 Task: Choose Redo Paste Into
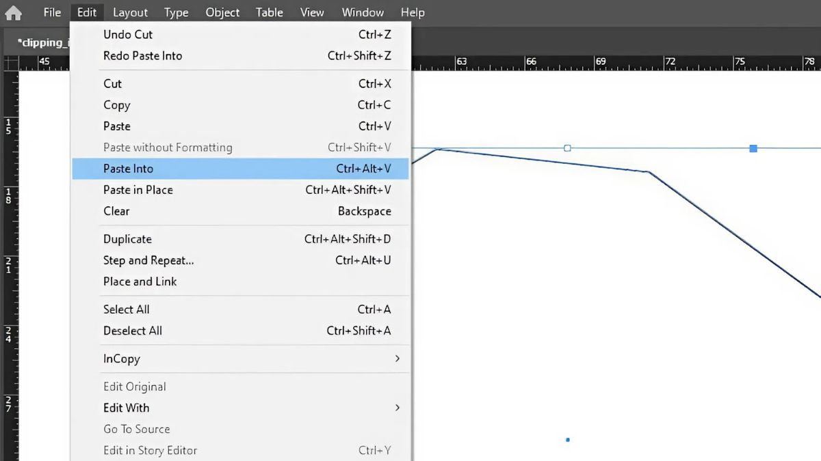click(240, 56)
